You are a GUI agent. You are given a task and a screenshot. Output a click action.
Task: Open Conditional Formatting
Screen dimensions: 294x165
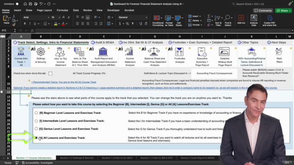(158, 21)
